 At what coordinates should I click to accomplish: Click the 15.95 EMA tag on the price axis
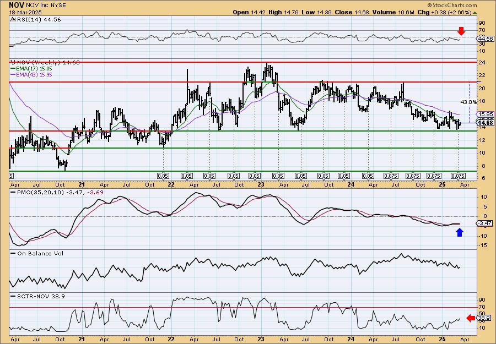tap(486, 114)
